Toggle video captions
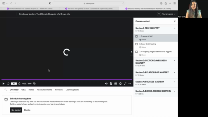 coord(116,84)
